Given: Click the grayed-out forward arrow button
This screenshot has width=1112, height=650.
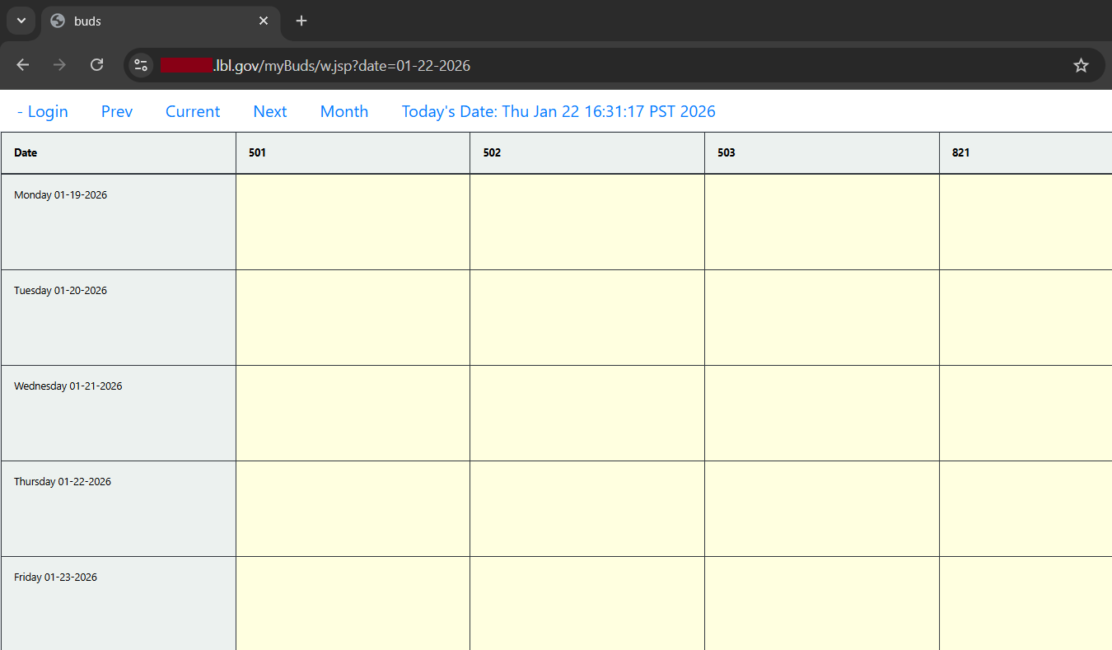Looking at the screenshot, I should [59, 65].
